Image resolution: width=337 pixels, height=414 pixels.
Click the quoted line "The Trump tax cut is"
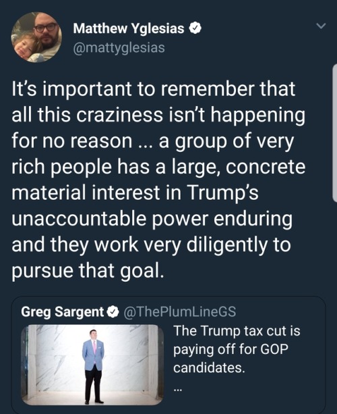pyautogui.click(x=237, y=331)
